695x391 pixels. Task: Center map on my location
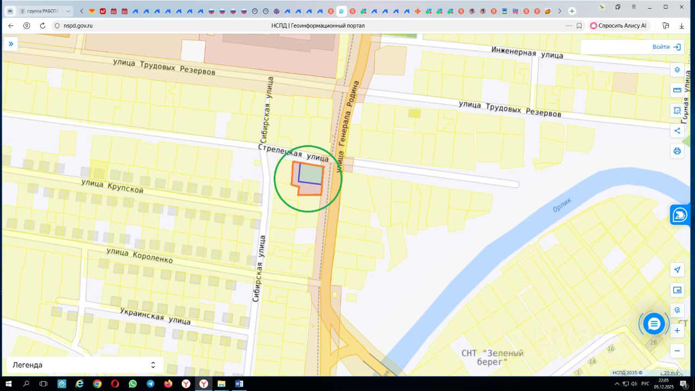677,270
